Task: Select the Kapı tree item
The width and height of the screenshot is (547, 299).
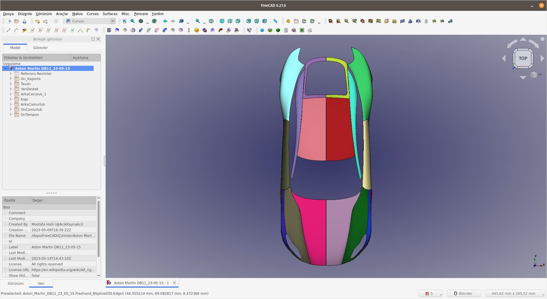Action: click(25, 99)
